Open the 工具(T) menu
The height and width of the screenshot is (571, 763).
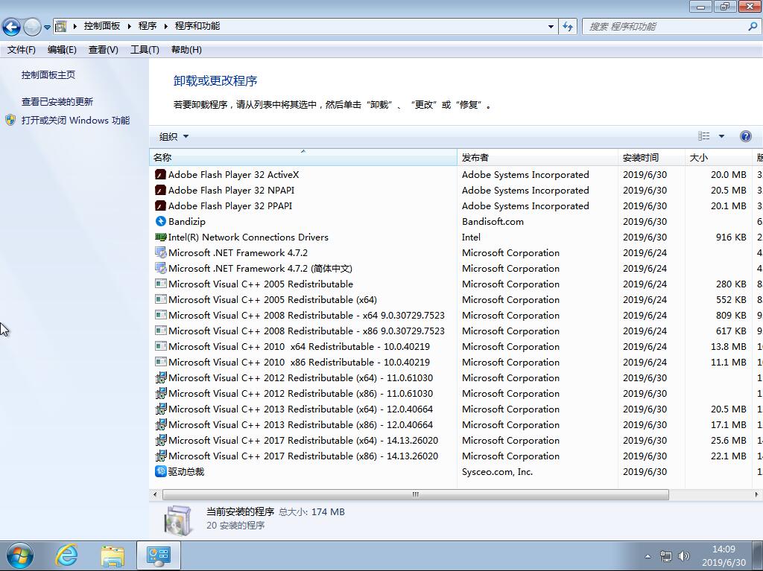click(x=145, y=50)
